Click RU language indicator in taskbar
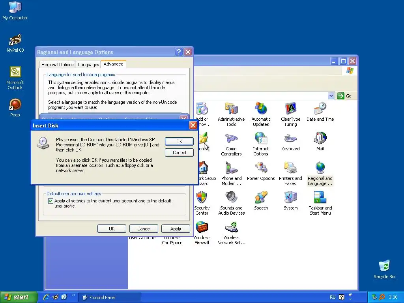The width and height of the screenshot is (404, 303). [x=333, y=297]
